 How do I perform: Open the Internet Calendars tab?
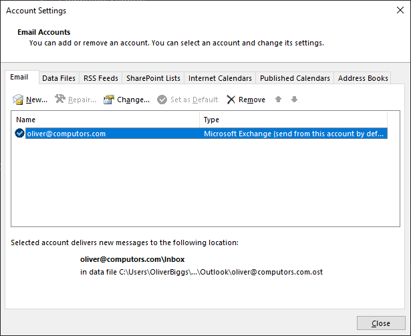coord(220,78)
